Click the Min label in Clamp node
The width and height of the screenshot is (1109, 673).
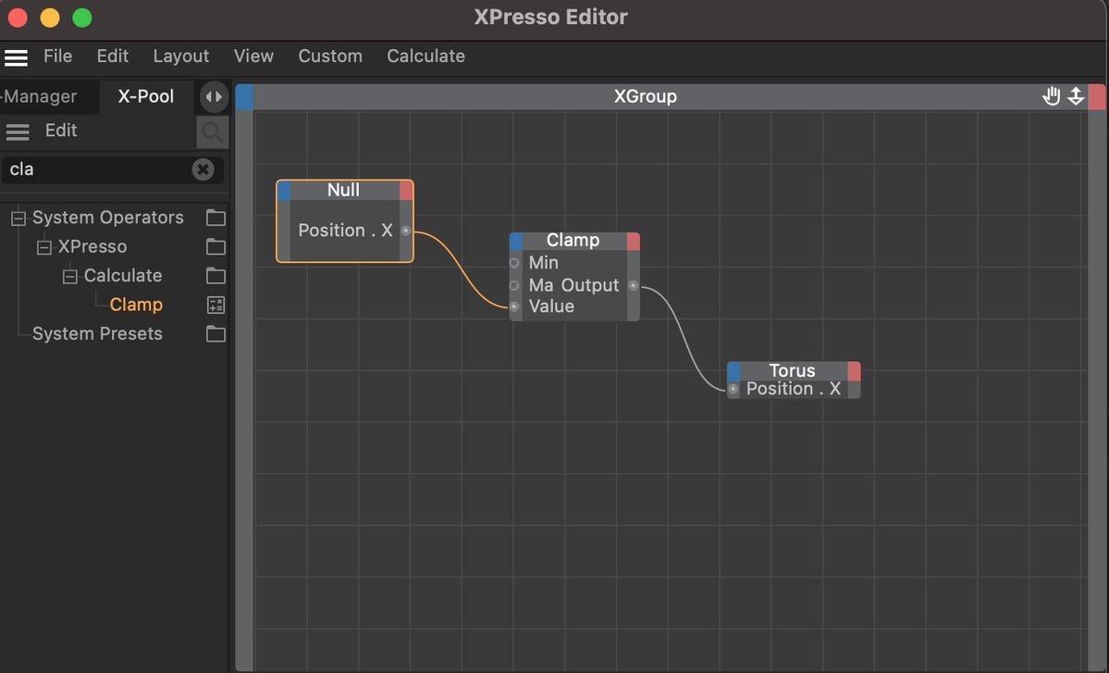tap(543, 263)
